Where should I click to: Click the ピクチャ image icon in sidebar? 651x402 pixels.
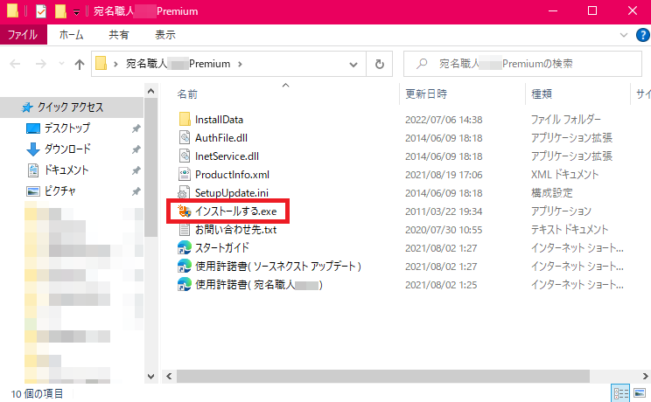(33, 191)
